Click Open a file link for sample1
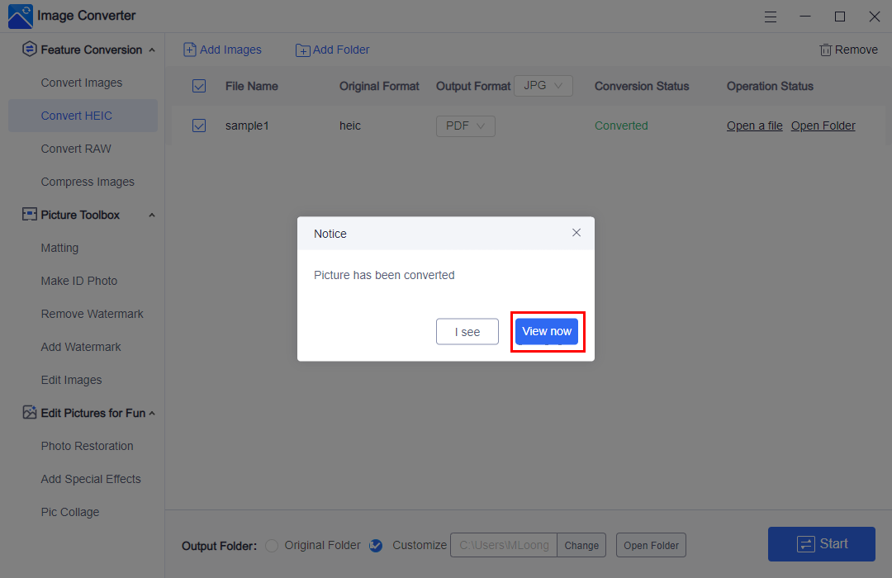Image resolution: width=892 pixels, height=578 pixels. [x=754, y=126]
